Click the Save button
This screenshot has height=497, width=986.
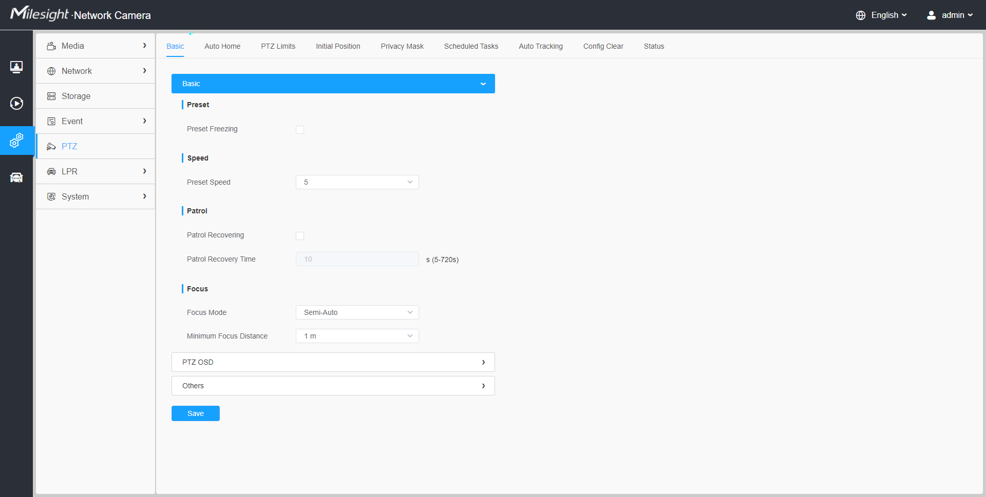196,413
